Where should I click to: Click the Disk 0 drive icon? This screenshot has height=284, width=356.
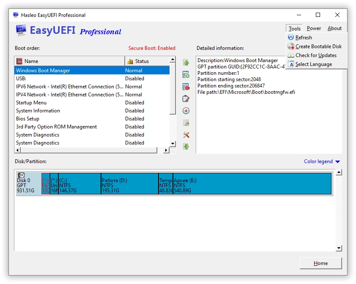pos(21,175)
